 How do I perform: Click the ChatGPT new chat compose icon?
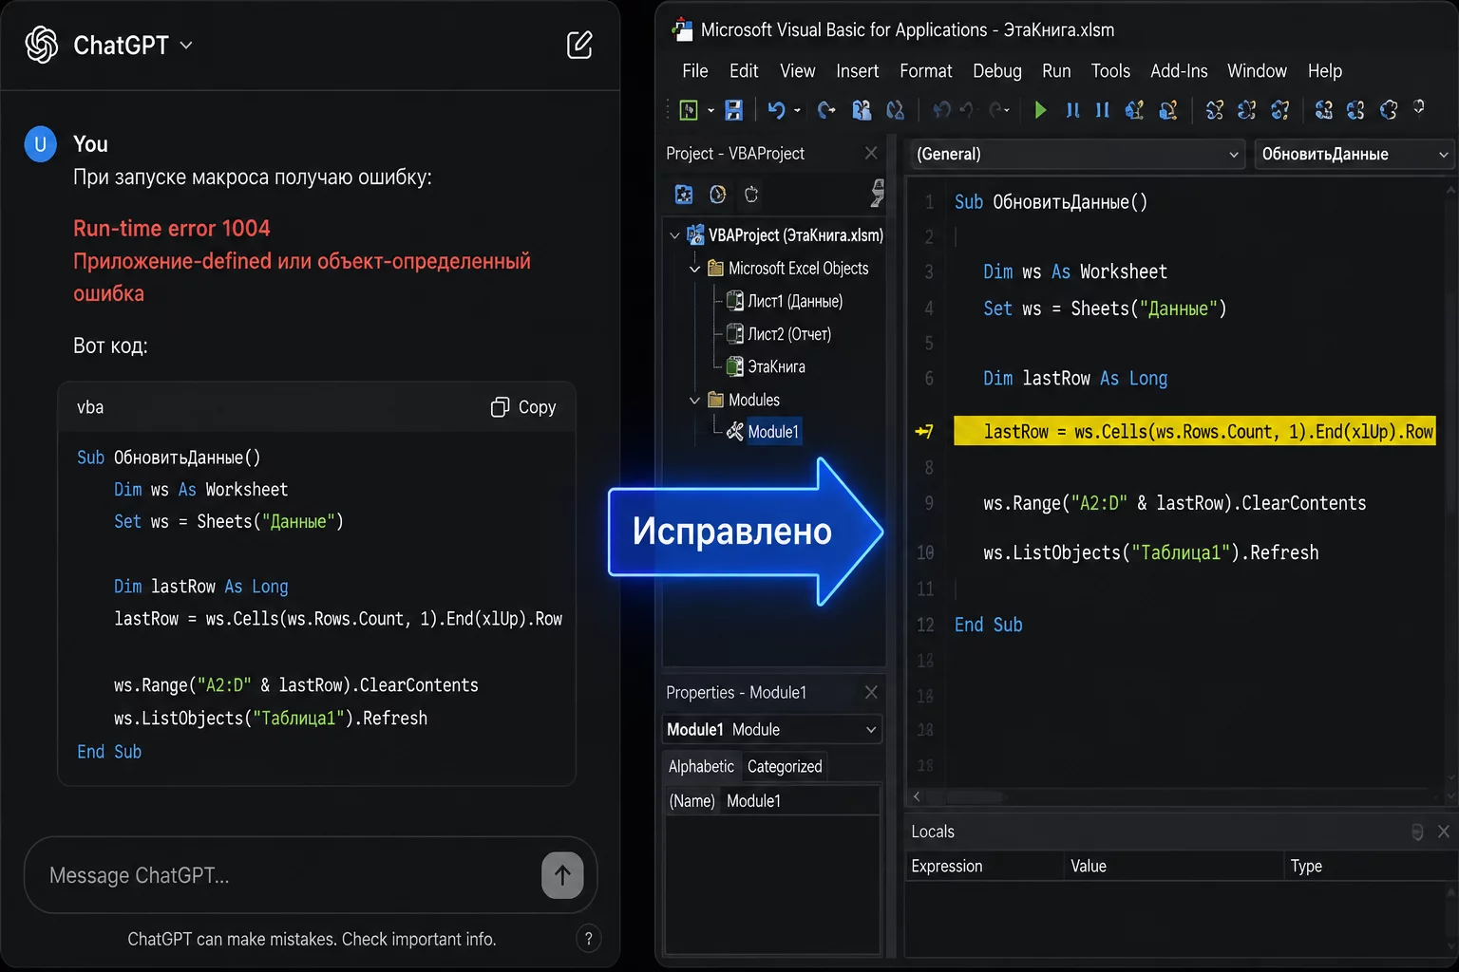(x=579, y=45)
